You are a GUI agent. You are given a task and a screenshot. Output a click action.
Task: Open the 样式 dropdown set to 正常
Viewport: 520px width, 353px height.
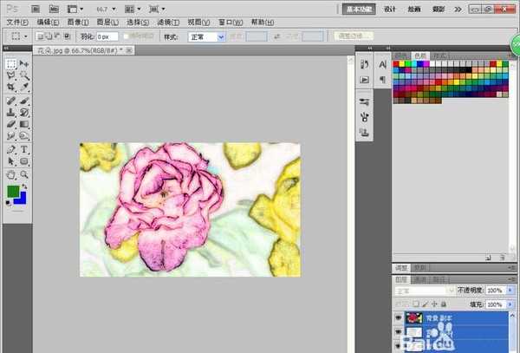(x=206, y=37)
